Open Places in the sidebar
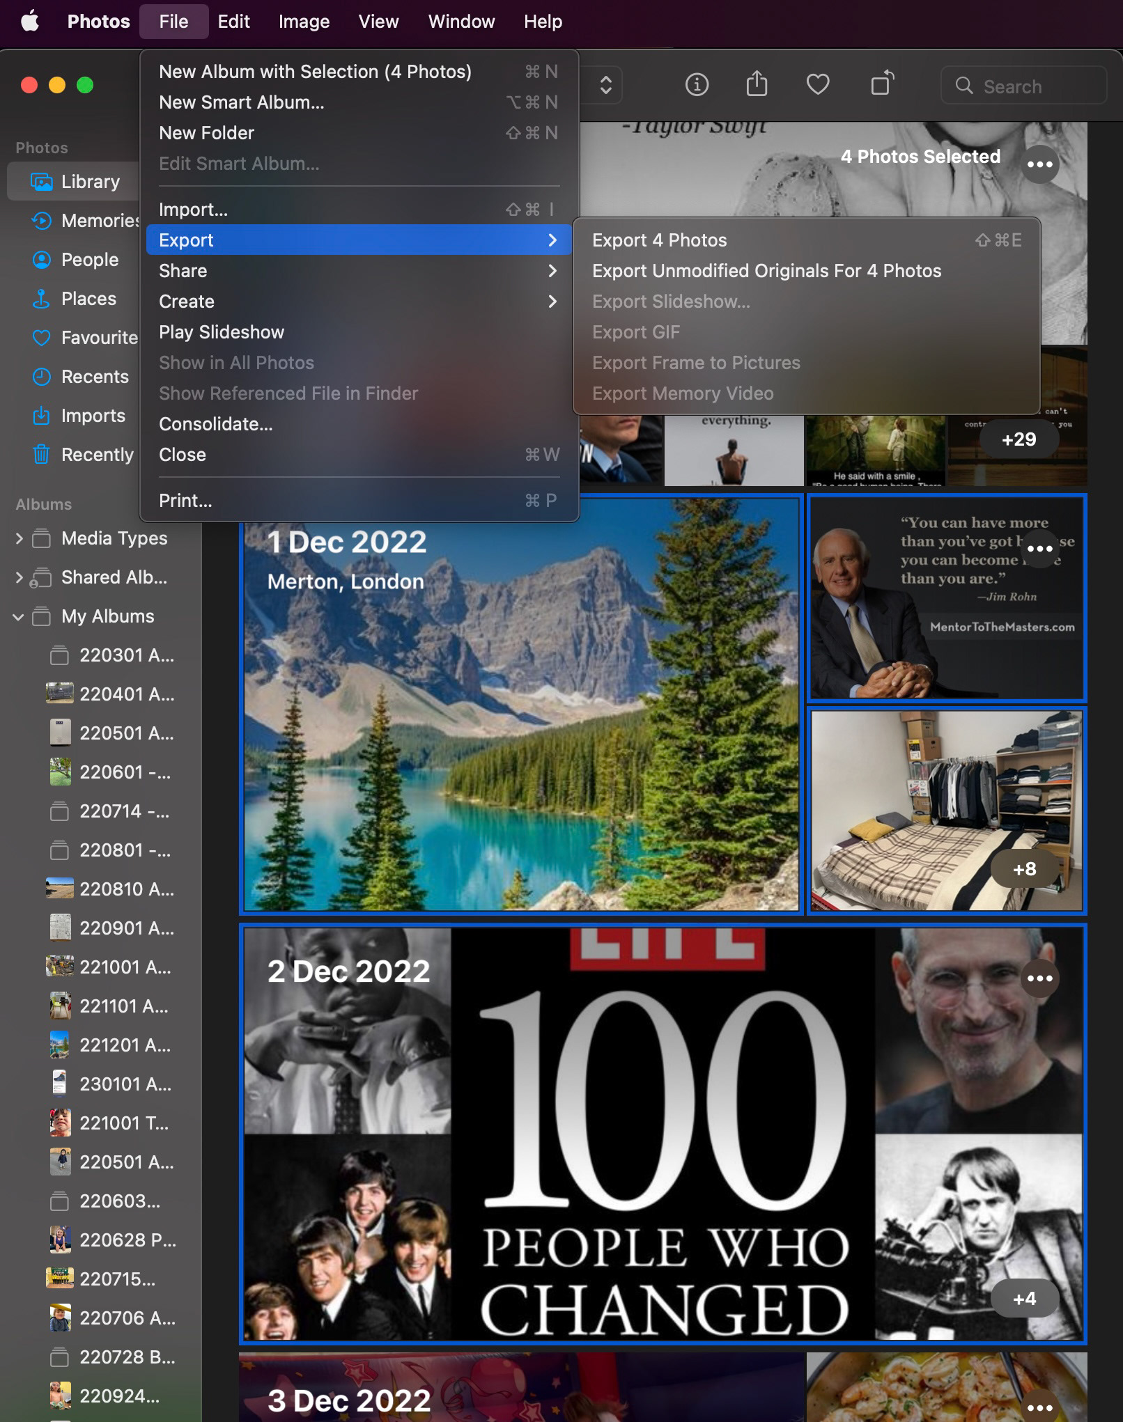The height and width of the screenshot is (1422, 1123). (x=74, y=299)
